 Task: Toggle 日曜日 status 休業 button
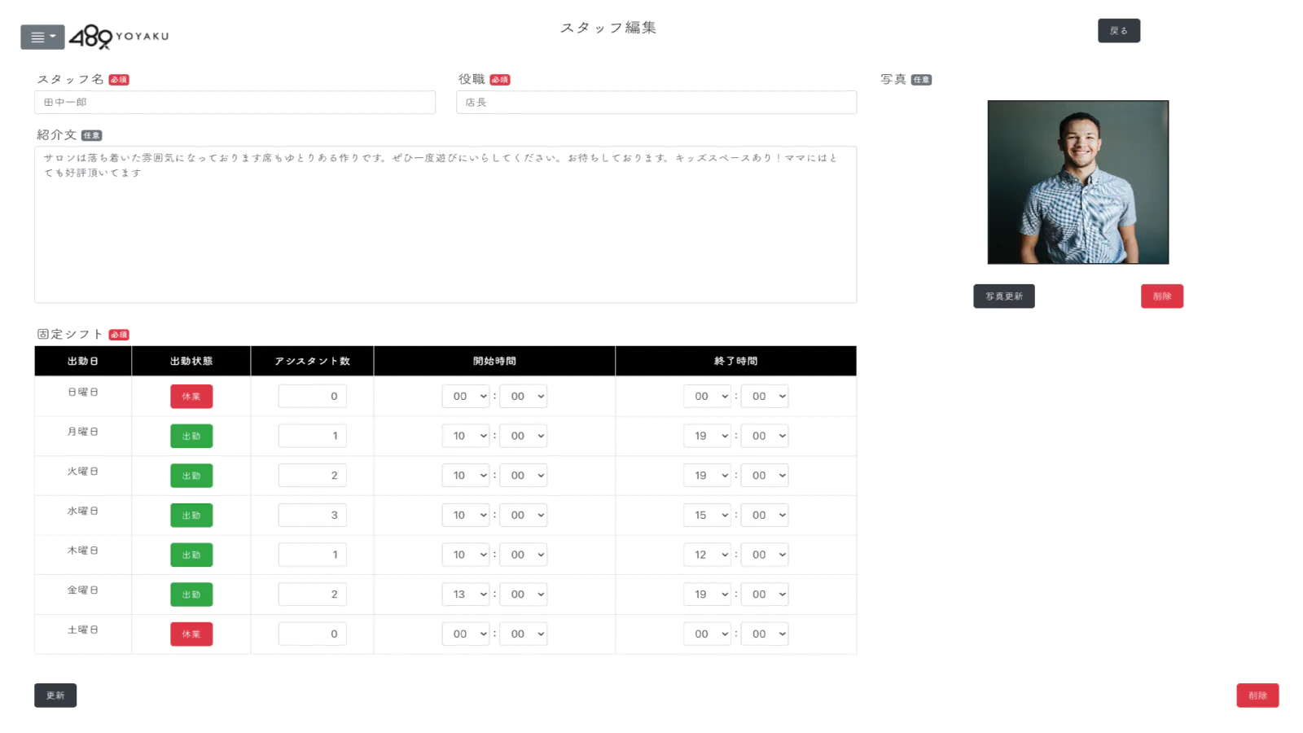click(x=191, y=397)
